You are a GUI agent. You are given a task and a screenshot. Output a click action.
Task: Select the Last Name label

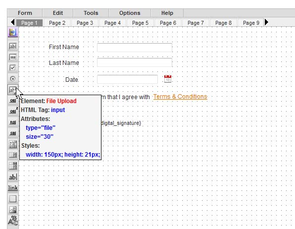click(64, 63)
